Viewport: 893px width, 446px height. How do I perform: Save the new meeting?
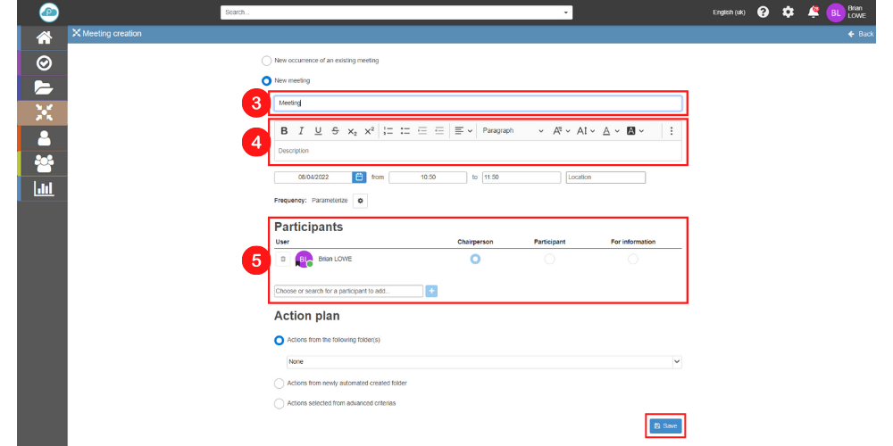tap(665, 426)
